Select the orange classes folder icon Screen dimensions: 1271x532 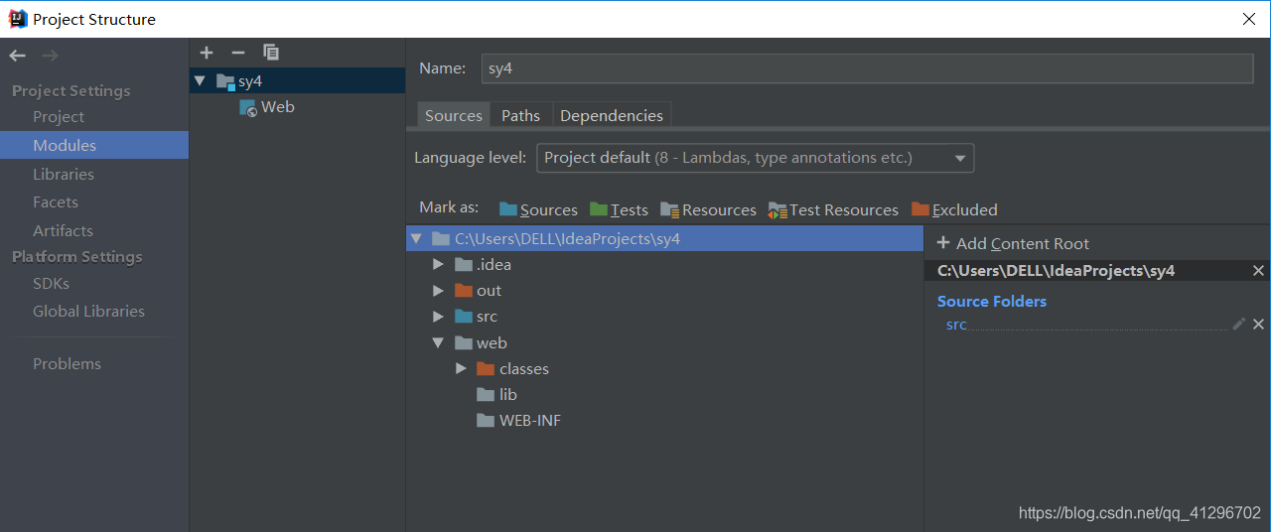tap(486, 368)
